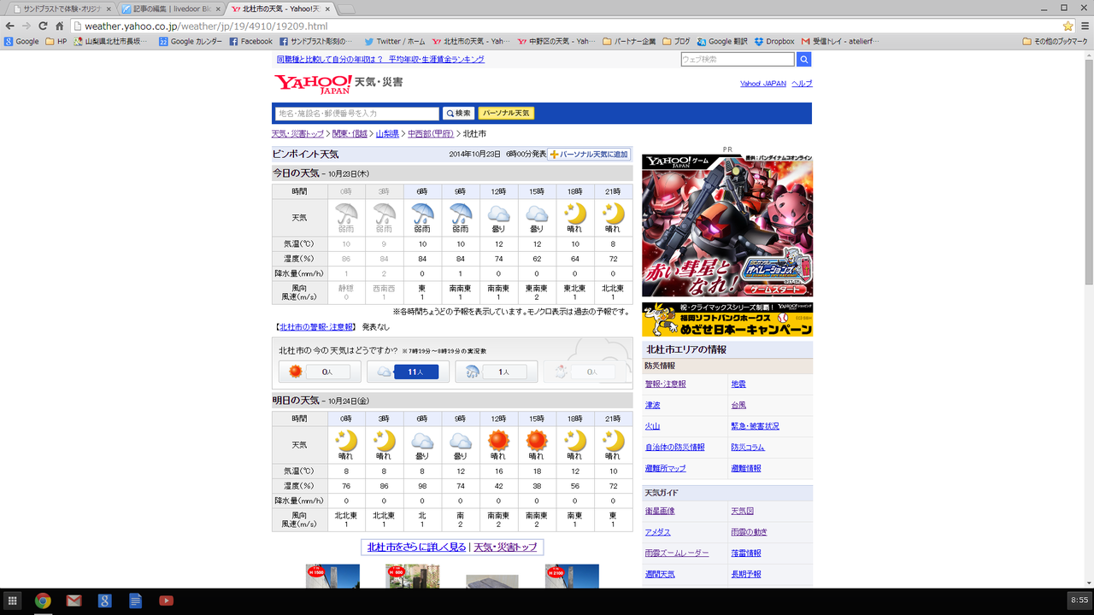Open the ヘルプ link
Viewport: 1094px width, 615px height.
coord(802,84)
